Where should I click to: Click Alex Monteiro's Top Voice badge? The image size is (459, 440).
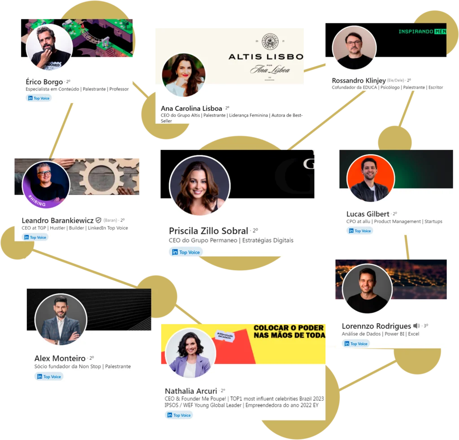tap(49, 376)
